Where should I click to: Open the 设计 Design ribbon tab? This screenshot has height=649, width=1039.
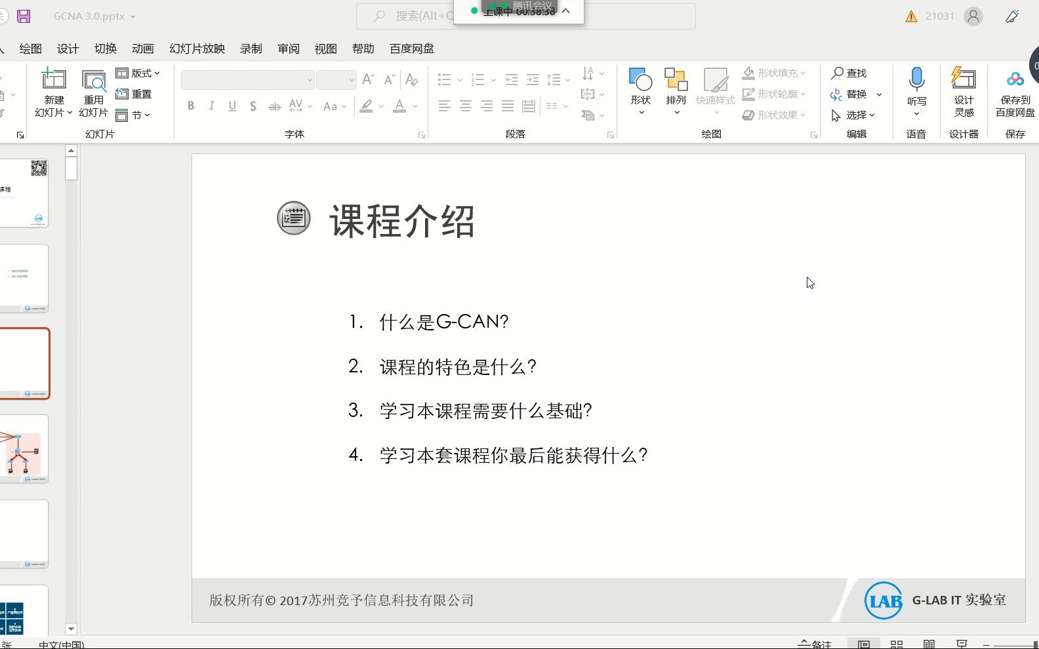coord(68,49)
